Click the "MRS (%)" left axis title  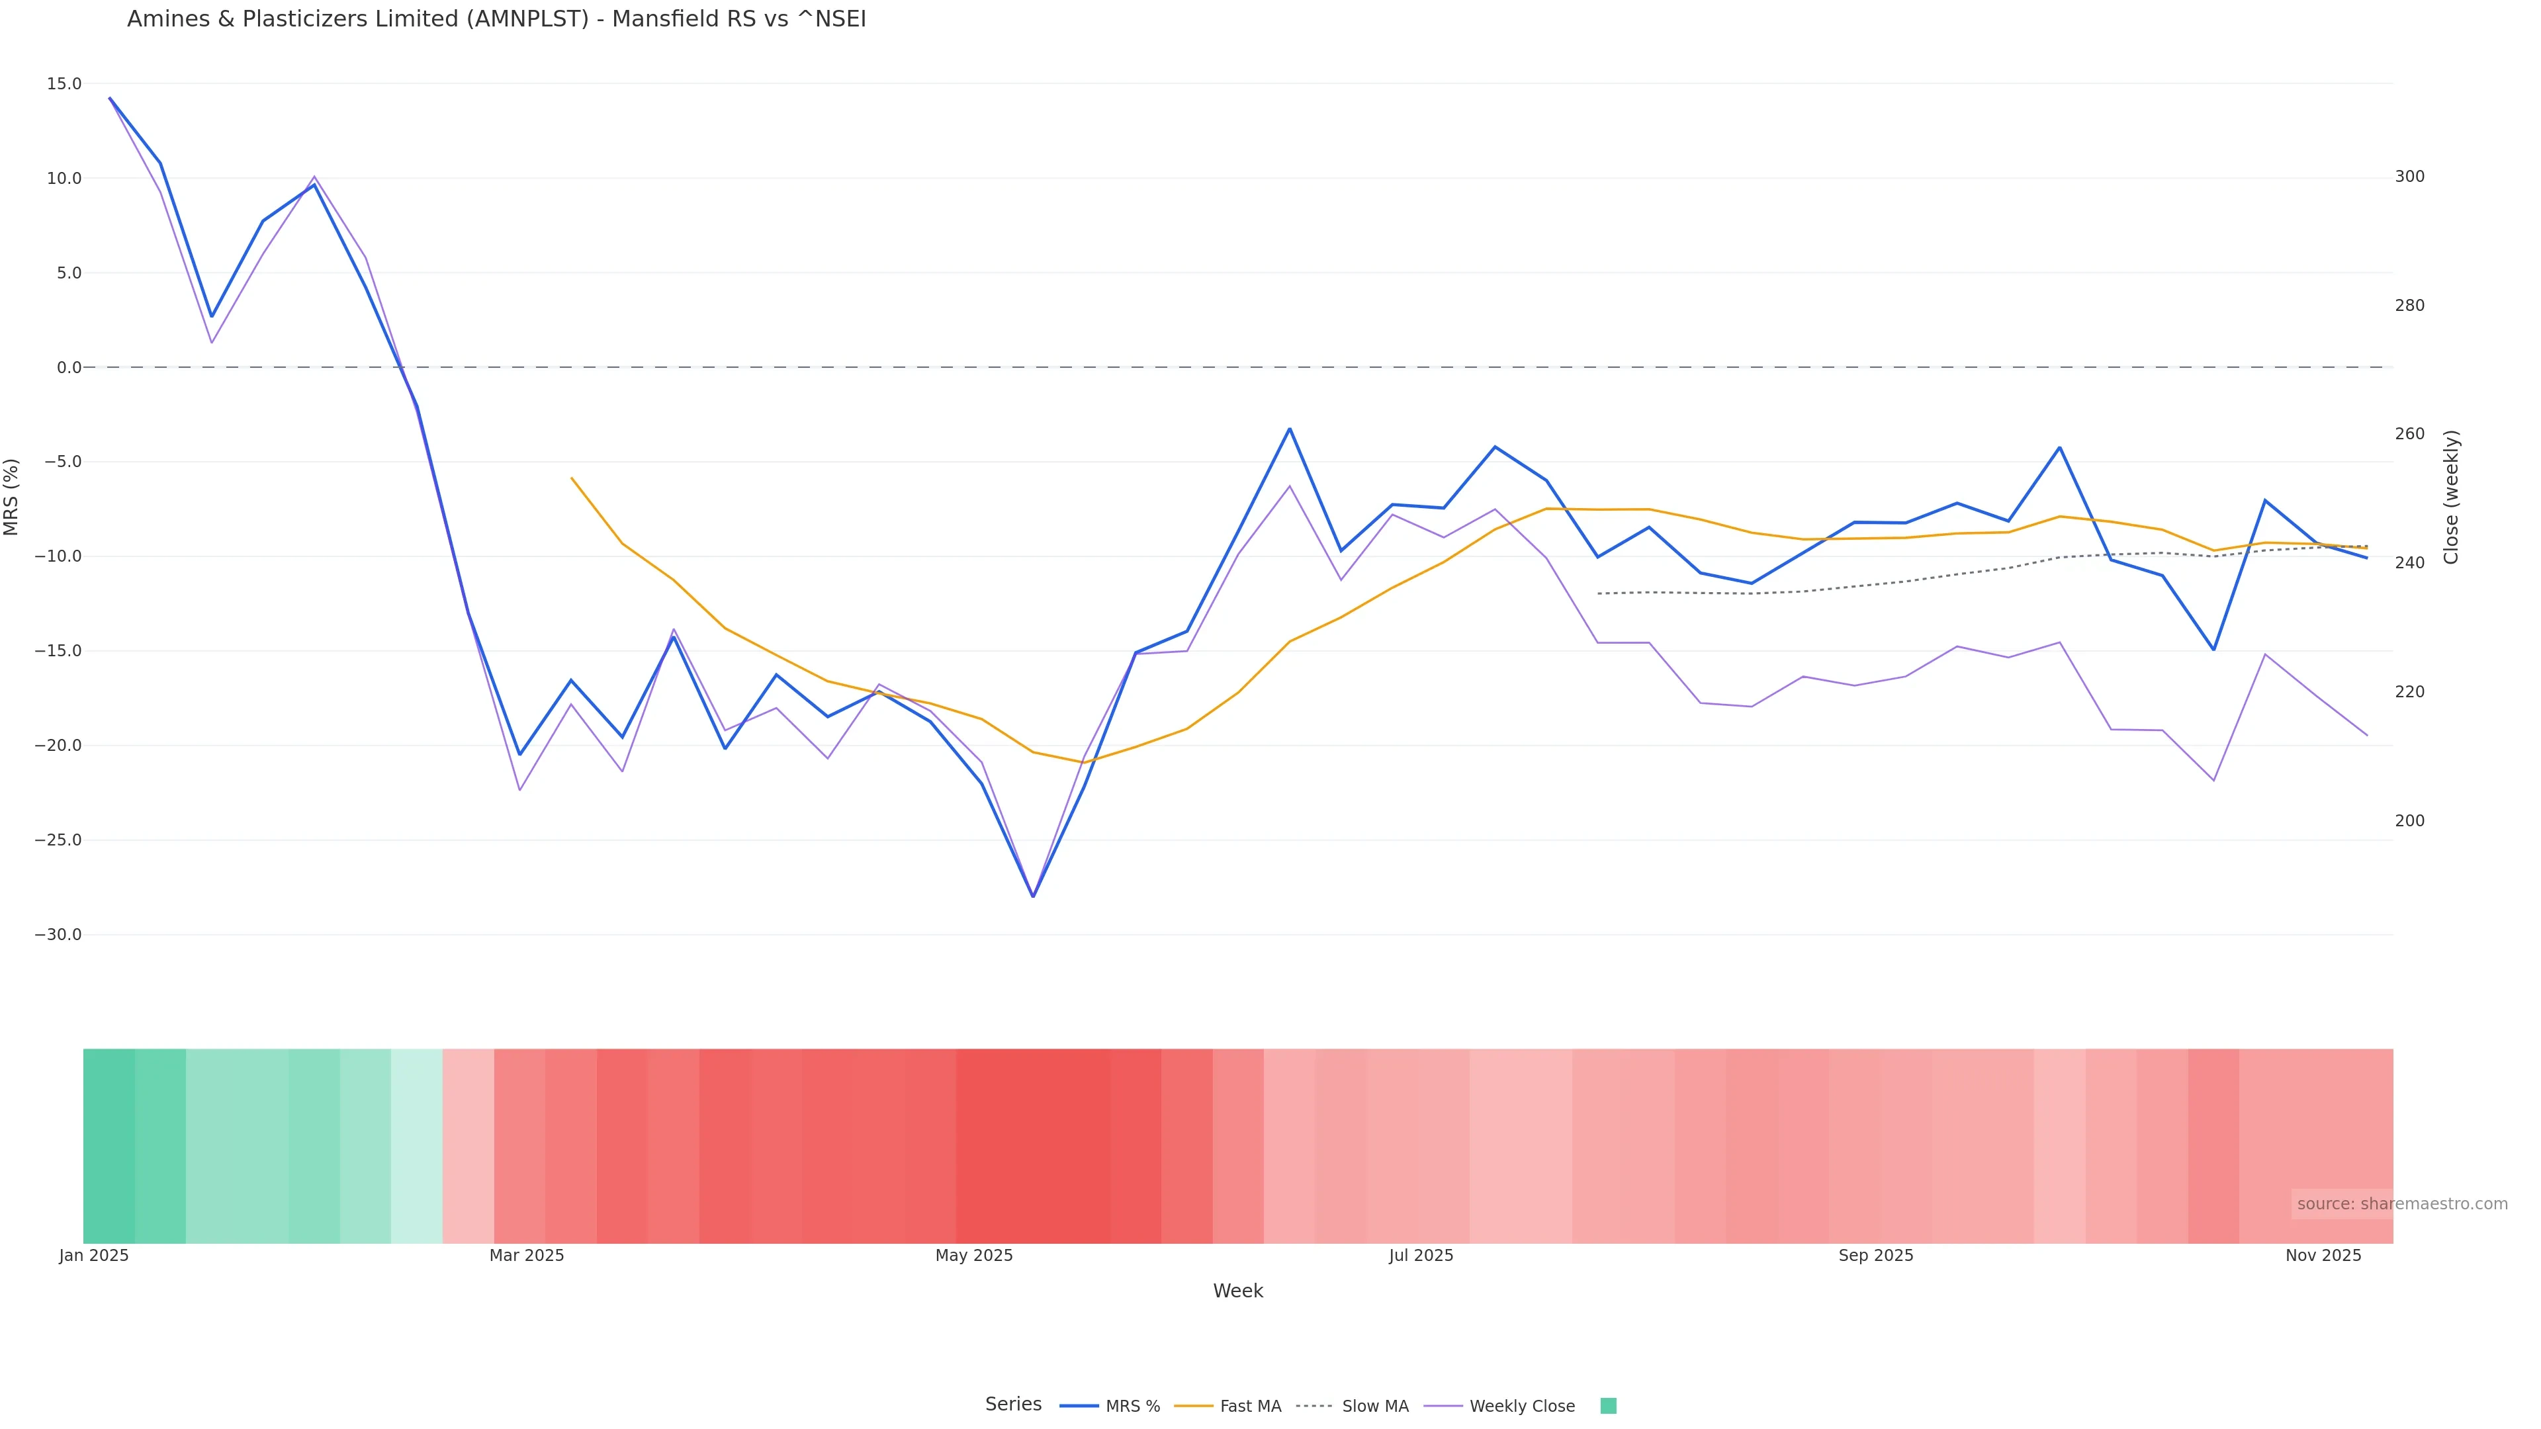(x=12, y=497)
